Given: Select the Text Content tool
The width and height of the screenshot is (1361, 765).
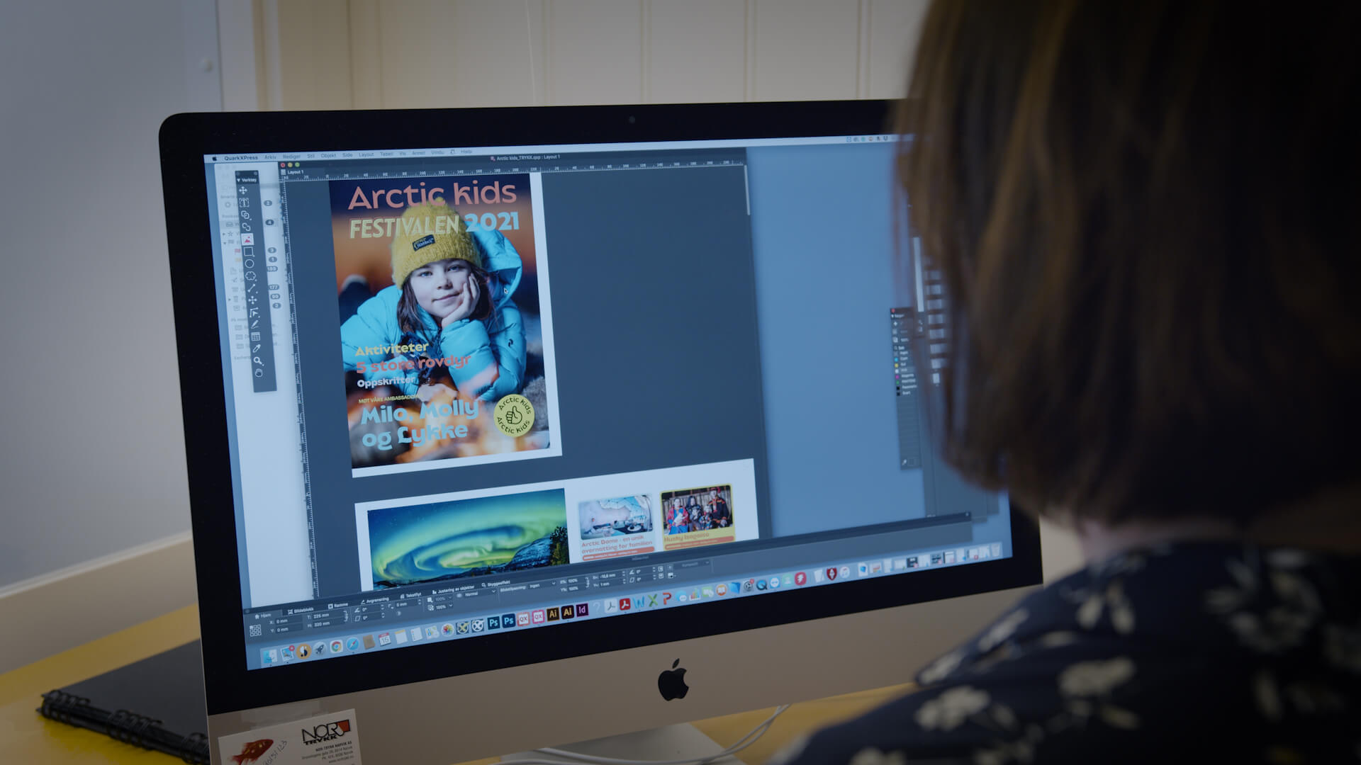Looking at the screenshot, I should pyautogui.click(x=244, y=203).
